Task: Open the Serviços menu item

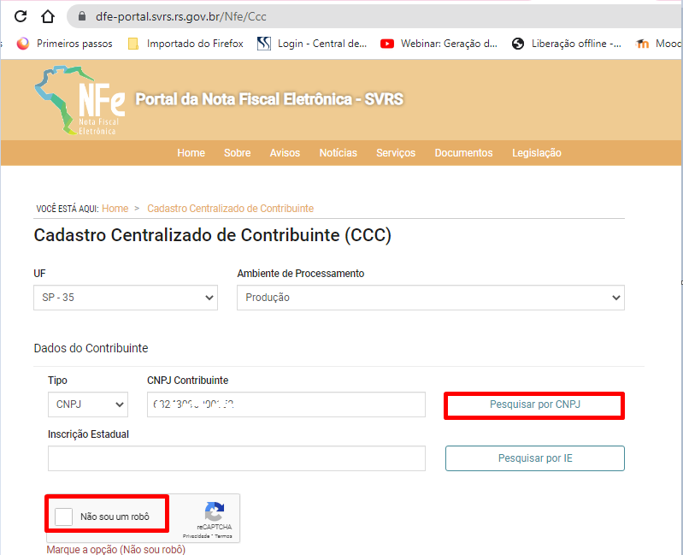Action: click(396, 153)
